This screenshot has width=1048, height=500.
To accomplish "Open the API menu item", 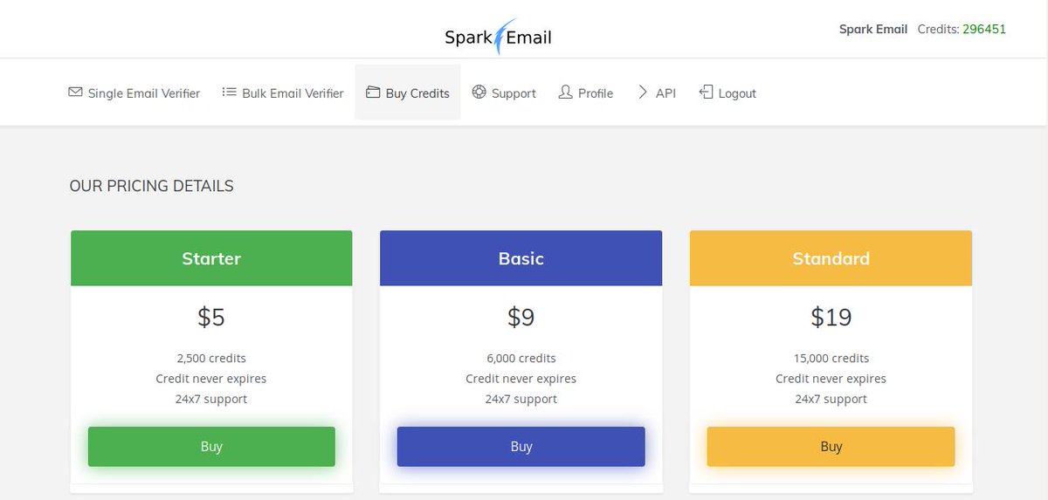I will point(657,92).
